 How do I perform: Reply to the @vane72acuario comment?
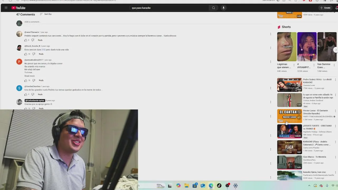pyautogui.click(x=40, y=40)
